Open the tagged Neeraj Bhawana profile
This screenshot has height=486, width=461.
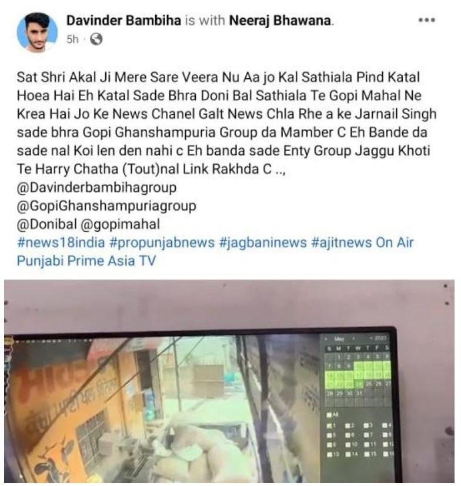[x=280, y=21]
